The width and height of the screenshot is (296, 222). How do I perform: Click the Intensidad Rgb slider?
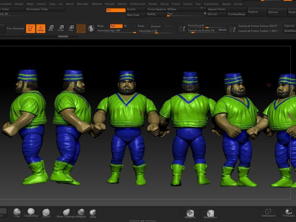(x=116, y=31)
